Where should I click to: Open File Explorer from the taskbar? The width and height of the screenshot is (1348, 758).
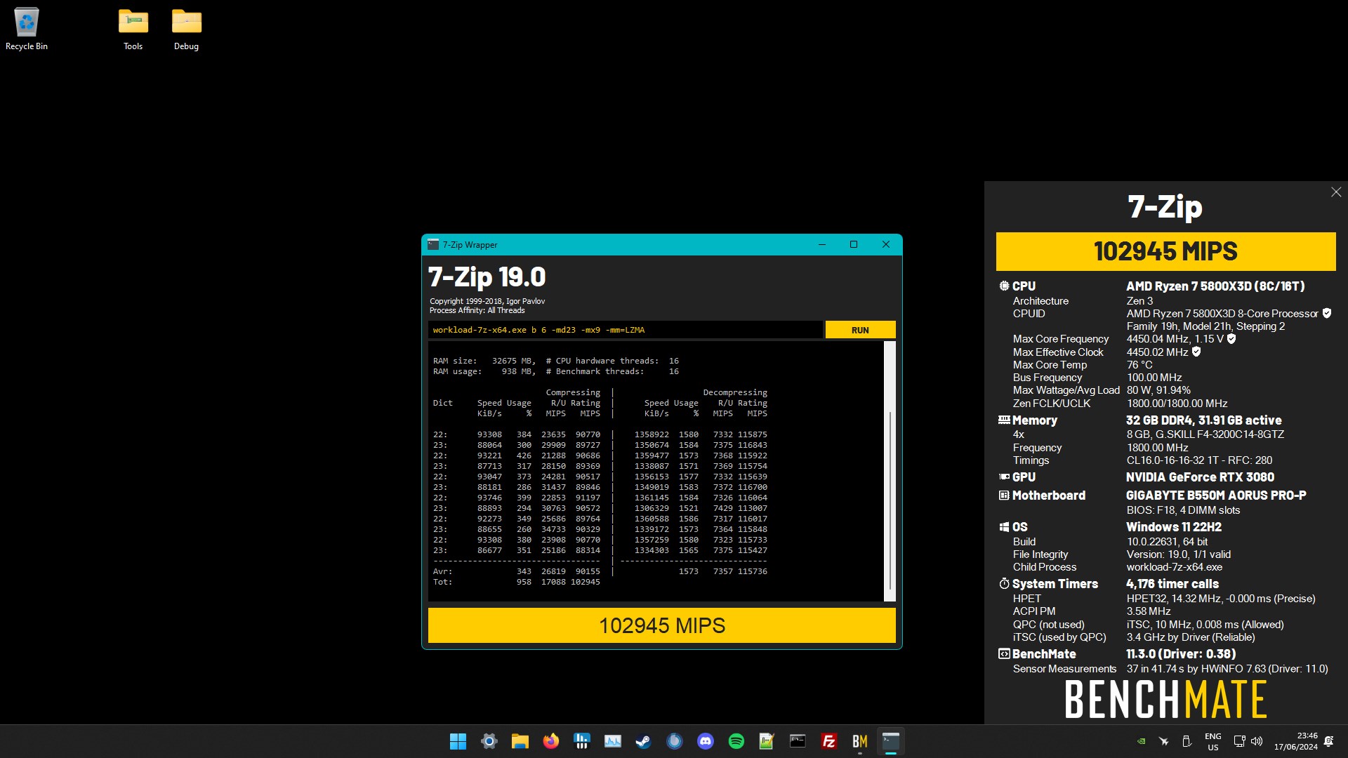[520, 741]
